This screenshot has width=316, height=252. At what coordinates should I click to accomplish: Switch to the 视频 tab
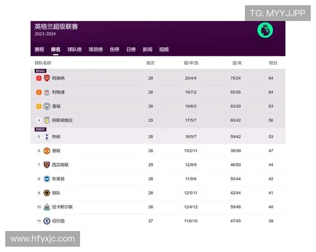[164, 49]
